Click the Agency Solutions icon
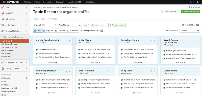Screen dimensions: 202x96 pyautogui.click(x=3, y=69)
